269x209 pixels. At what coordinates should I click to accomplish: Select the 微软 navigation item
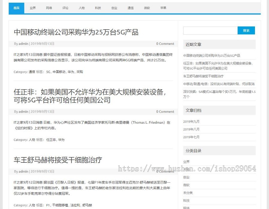point(147,8)
